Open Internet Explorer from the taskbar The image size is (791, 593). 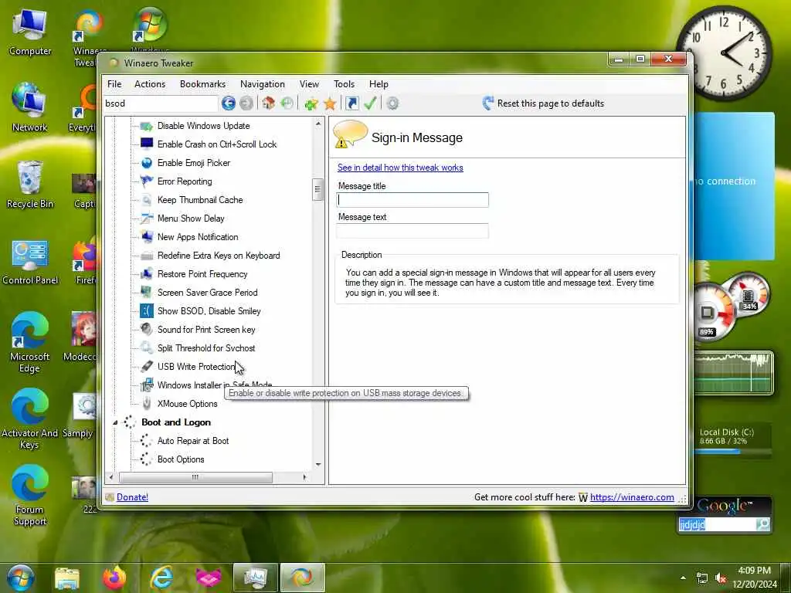pos(162,578)
